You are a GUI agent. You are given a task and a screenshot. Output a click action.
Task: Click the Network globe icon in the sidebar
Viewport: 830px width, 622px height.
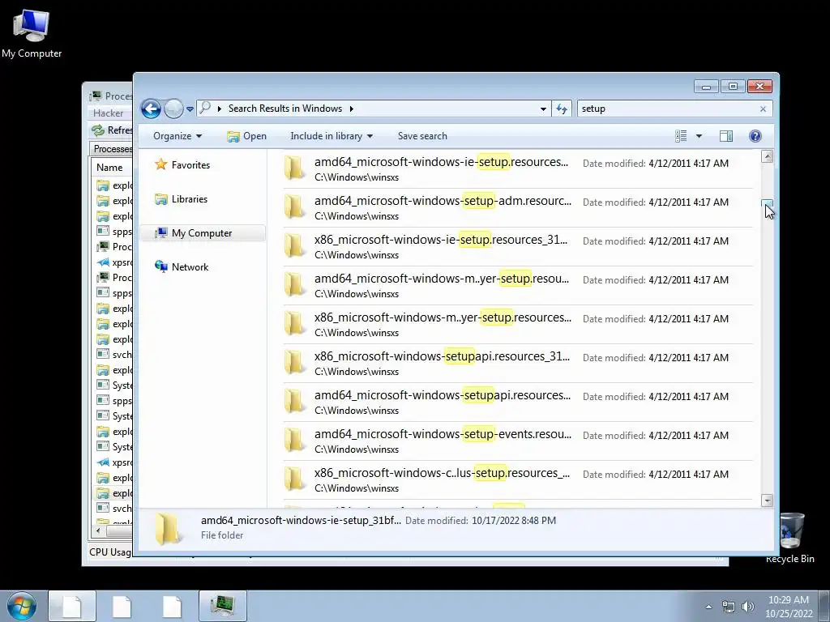[x=161, y=266]
